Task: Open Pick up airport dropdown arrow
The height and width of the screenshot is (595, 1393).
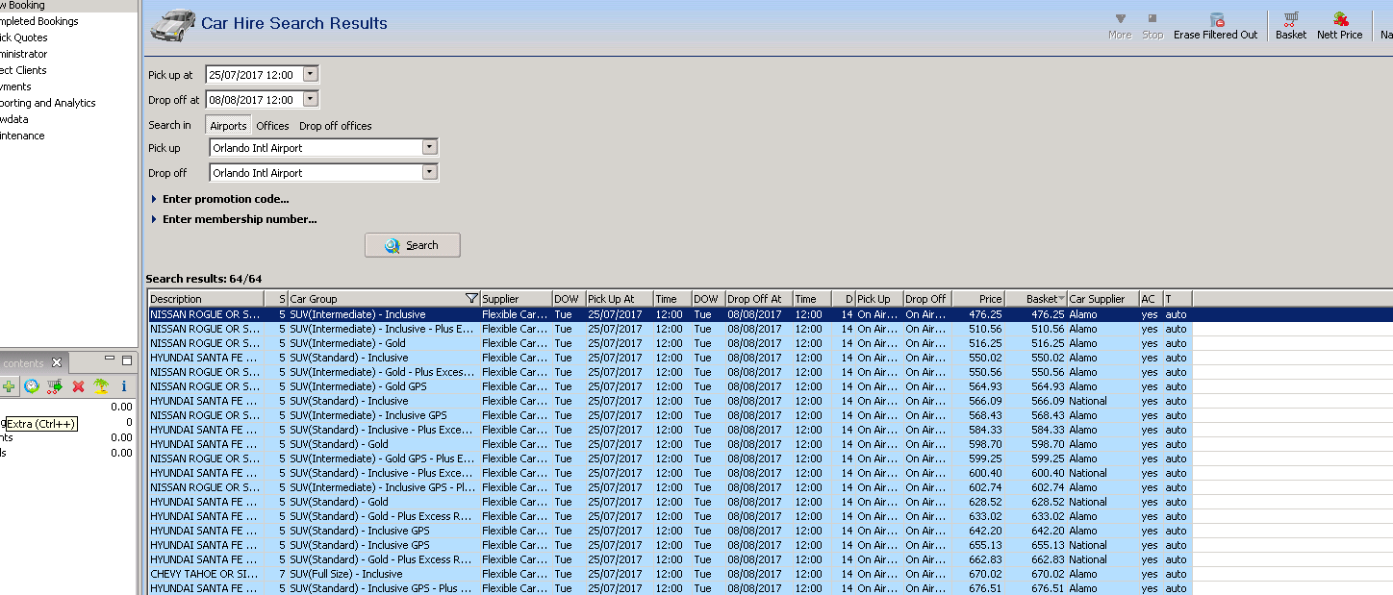Action: 430,148
